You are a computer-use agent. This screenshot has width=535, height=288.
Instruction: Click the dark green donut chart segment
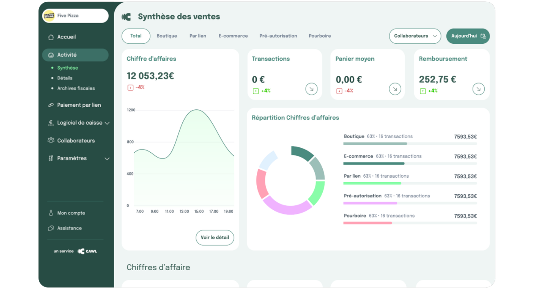pyautogui.click(x=302, y=153)
